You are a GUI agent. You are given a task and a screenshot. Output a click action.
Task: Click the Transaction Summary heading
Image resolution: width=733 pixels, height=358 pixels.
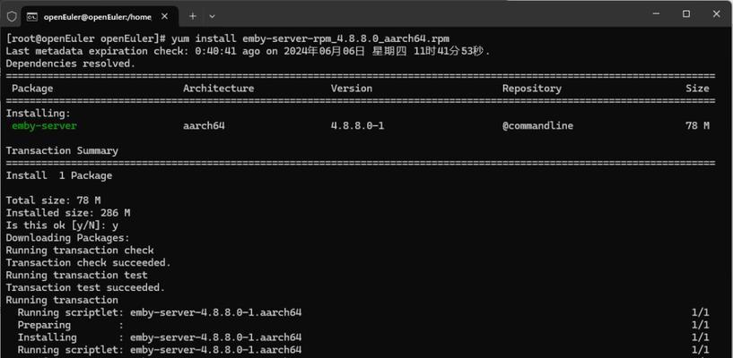click(x=62, y=151)
